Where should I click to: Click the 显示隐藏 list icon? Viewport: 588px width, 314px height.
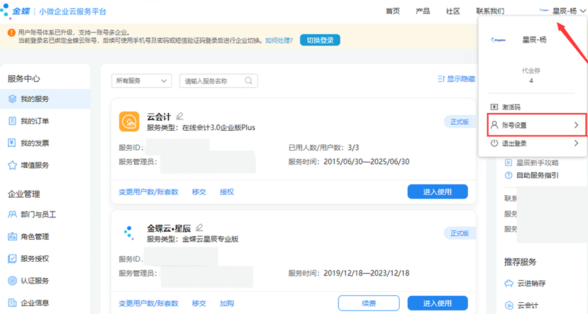point(441,79)
